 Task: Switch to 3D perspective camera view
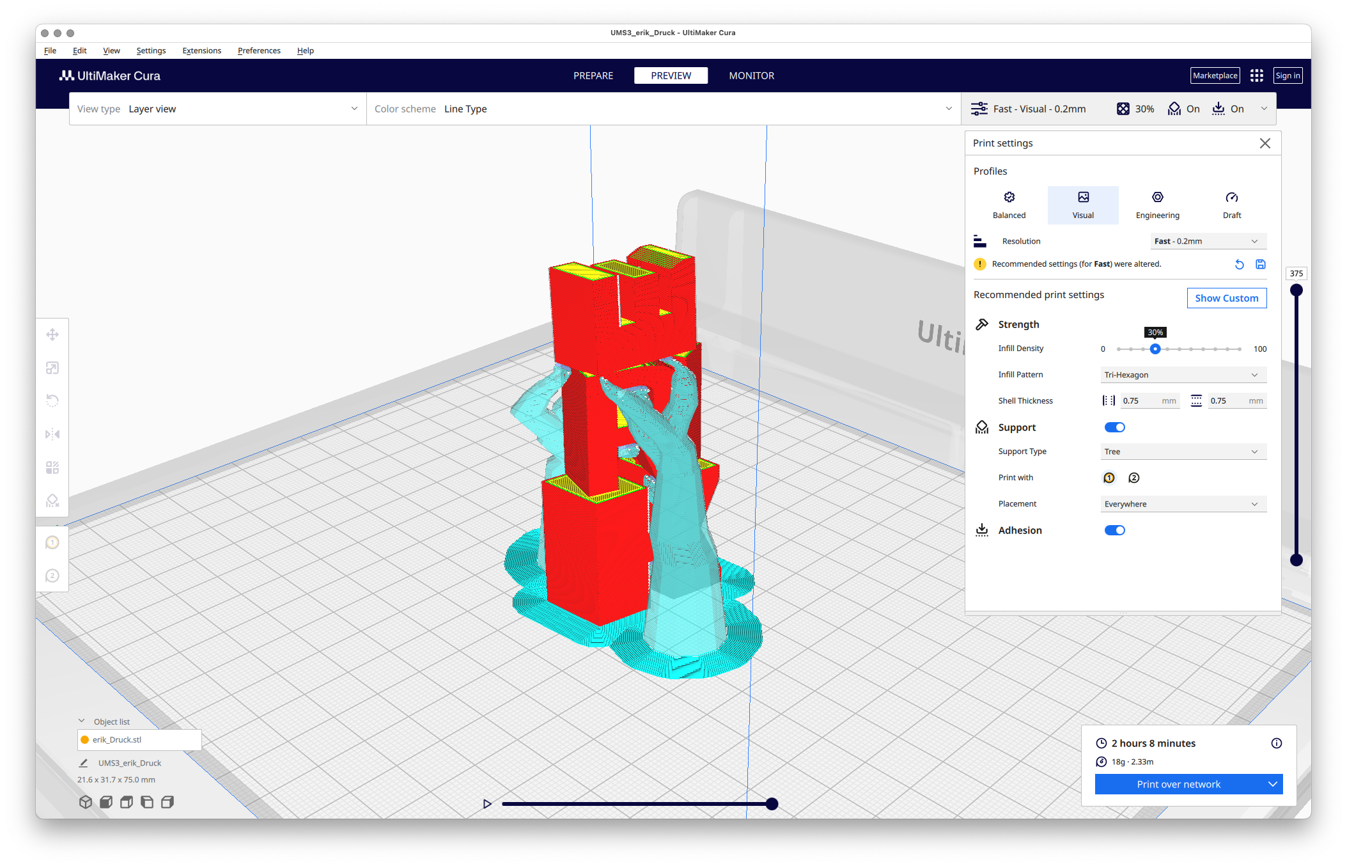point(86,802)
